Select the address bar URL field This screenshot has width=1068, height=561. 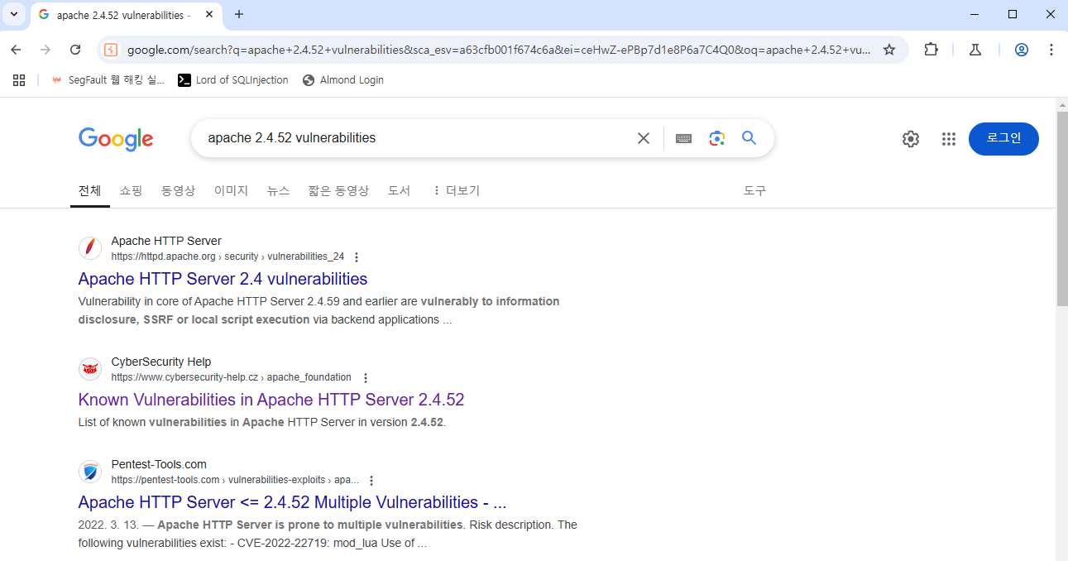(x=499, y=50)
